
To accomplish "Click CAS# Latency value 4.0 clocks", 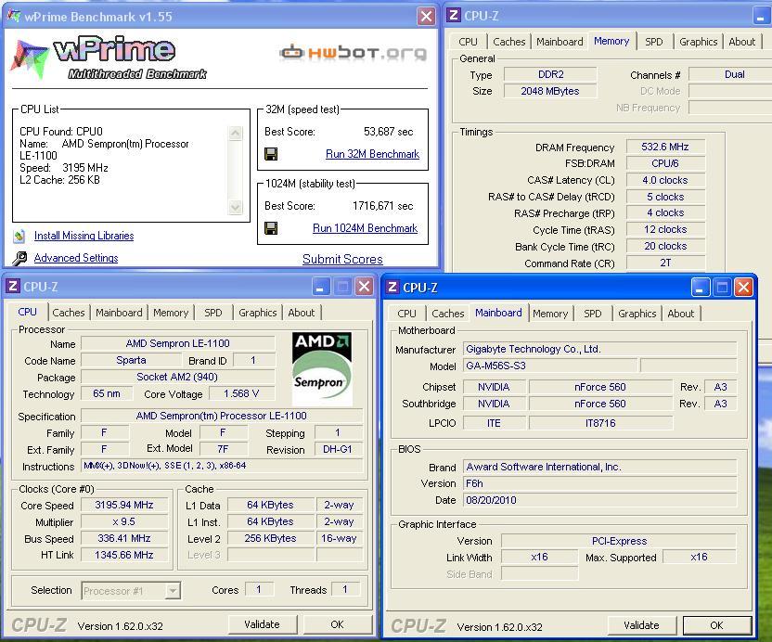I will [x=665, y=180].
